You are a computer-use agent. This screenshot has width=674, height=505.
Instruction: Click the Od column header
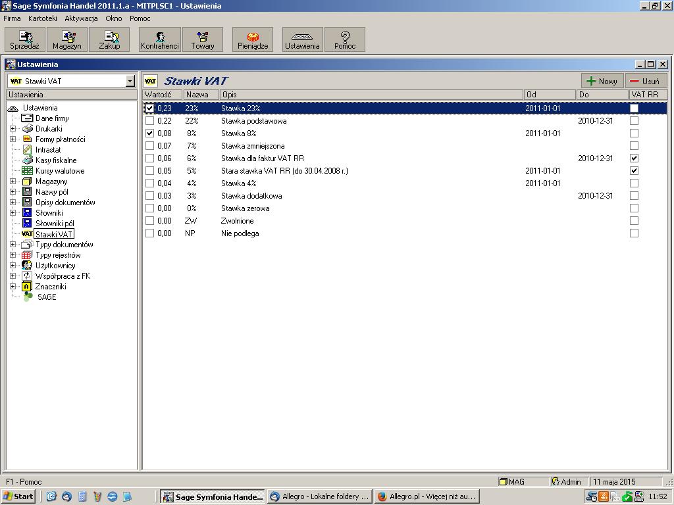pos(550,95)
